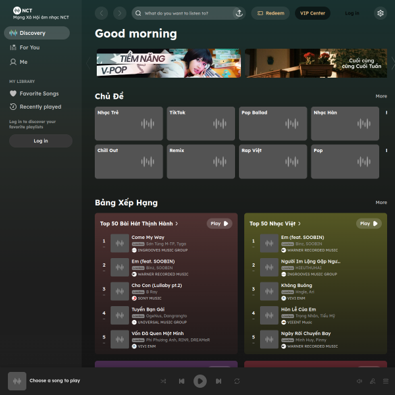Click the sidebar Log in button

41,141
